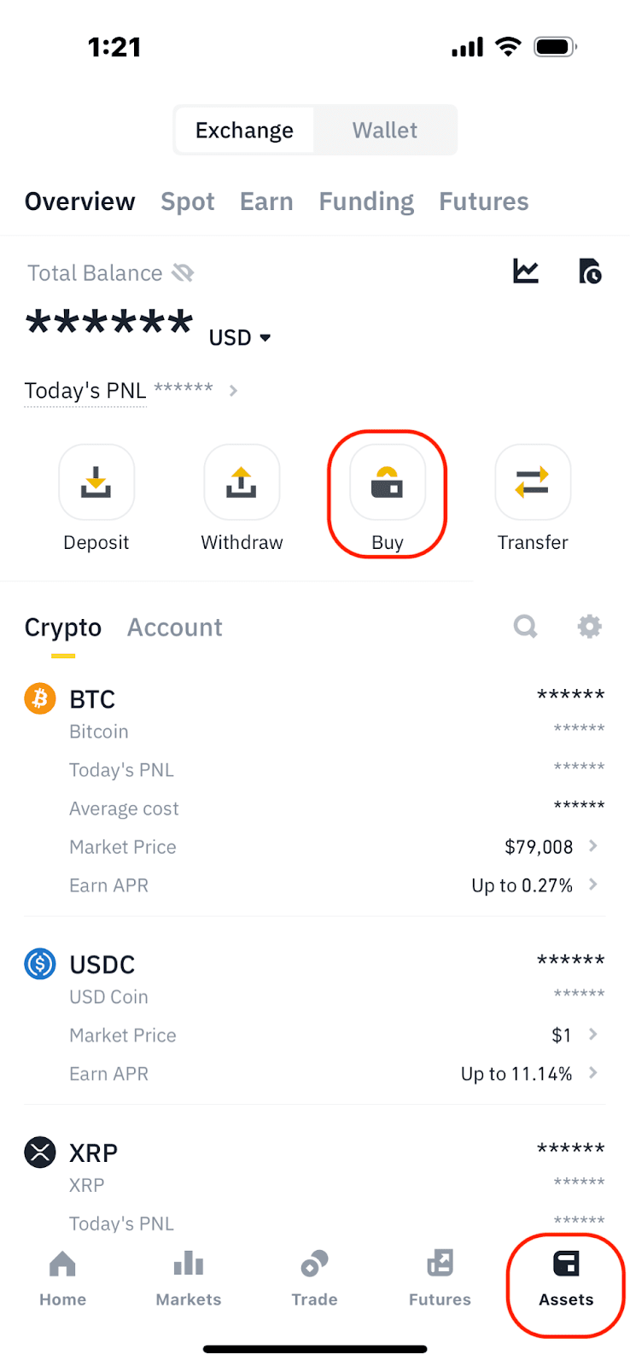
Task: Open the USD currency dropdown
Action: tap(240, 338)
